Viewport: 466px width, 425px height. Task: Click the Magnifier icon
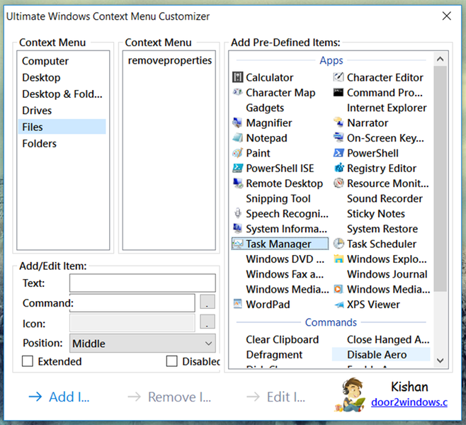237,123
